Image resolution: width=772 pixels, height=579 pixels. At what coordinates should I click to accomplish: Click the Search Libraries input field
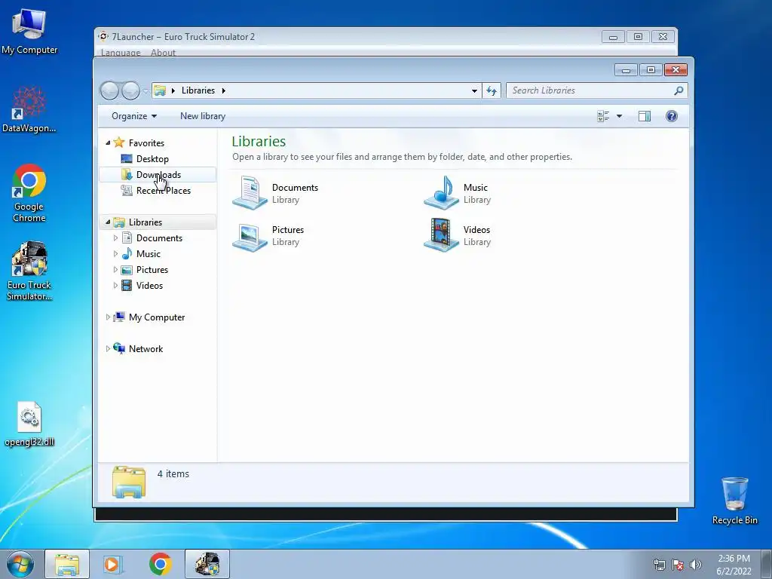coord(591,90)
